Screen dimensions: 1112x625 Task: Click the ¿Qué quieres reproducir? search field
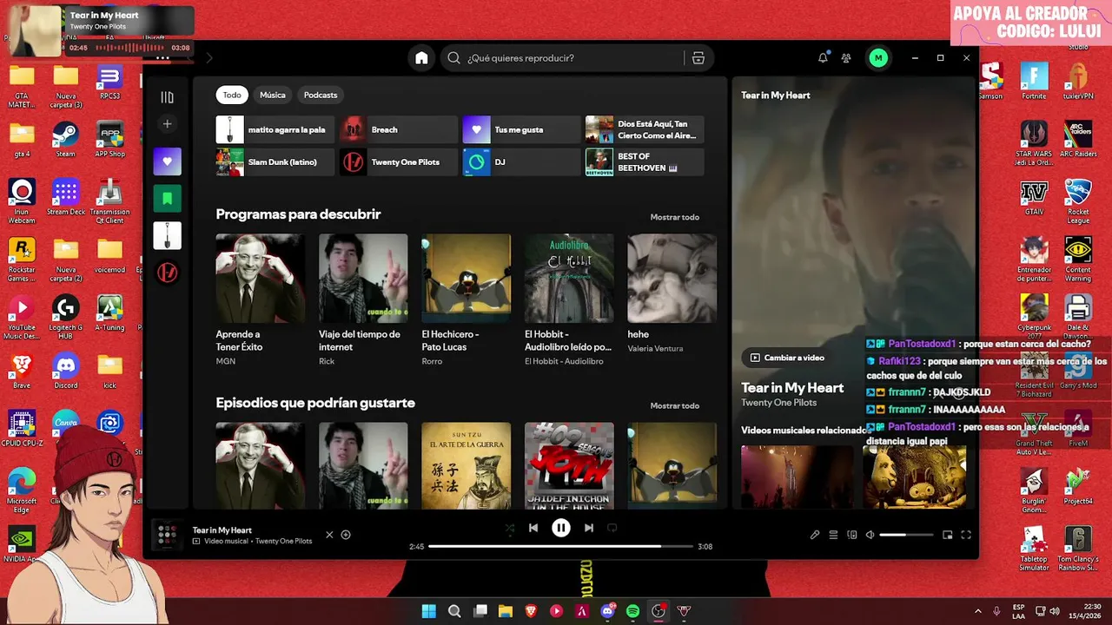point(565,58)
